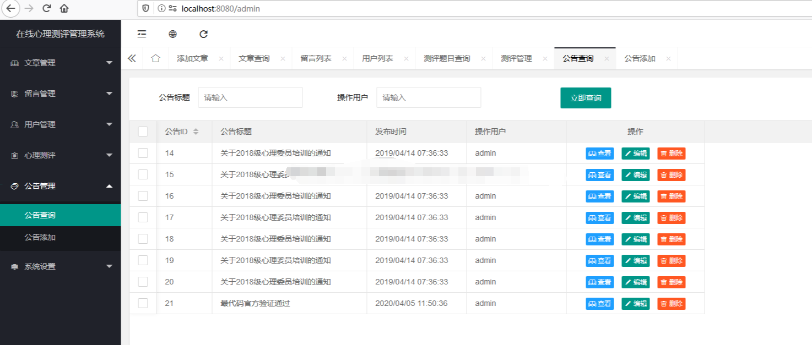Image resolution: width=812 pixels, height=345 pixels.
Task: Expand 系统设置 sidebar menu
Action: click(x=61, y=266)
